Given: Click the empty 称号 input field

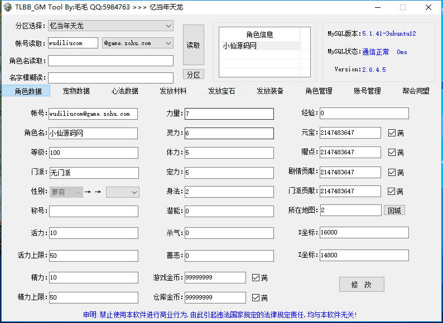Looking at the screenshot, I should coord(94,211).
